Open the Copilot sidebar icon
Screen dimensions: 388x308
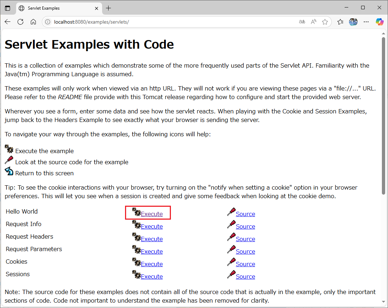[x=379, y=22]
